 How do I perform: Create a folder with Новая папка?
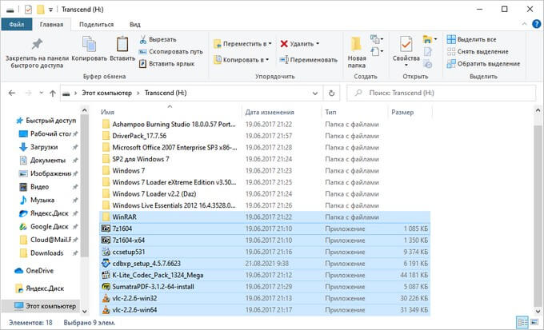coord(357,52)
